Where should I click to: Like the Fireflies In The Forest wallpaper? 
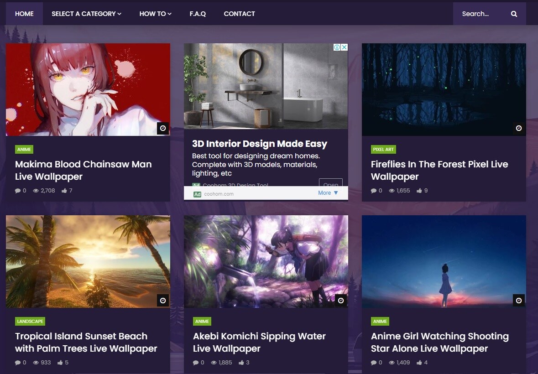[x=419, y=191]
